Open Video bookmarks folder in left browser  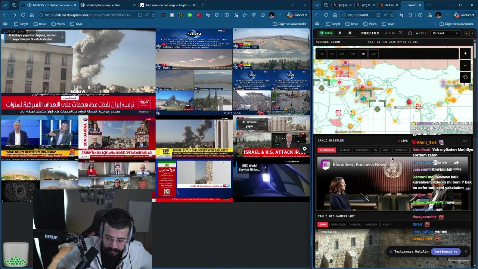coord(58,24)
